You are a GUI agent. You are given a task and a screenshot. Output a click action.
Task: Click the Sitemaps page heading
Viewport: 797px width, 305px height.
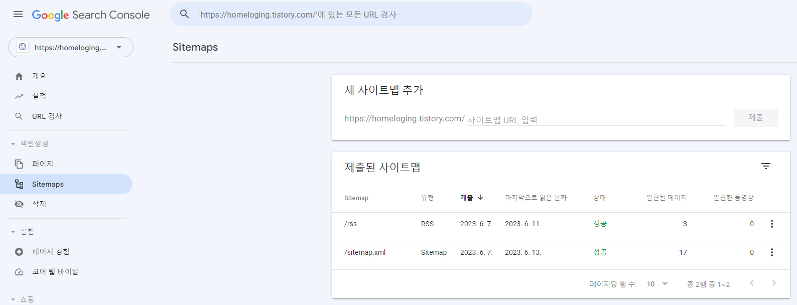point(195,47)
